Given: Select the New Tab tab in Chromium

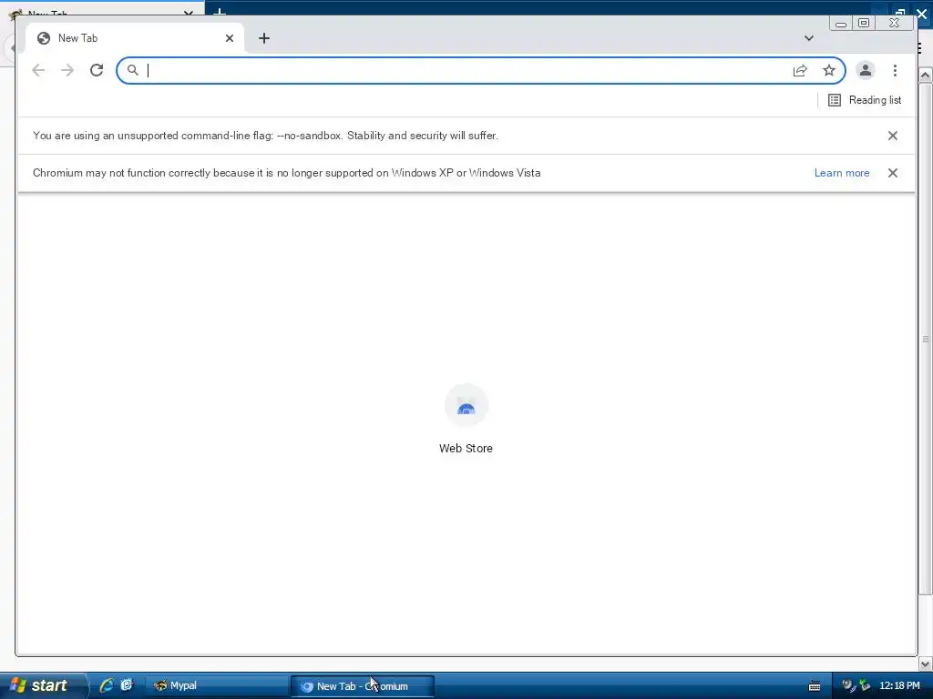Looking at the screenshot, I should click(135, 38).
